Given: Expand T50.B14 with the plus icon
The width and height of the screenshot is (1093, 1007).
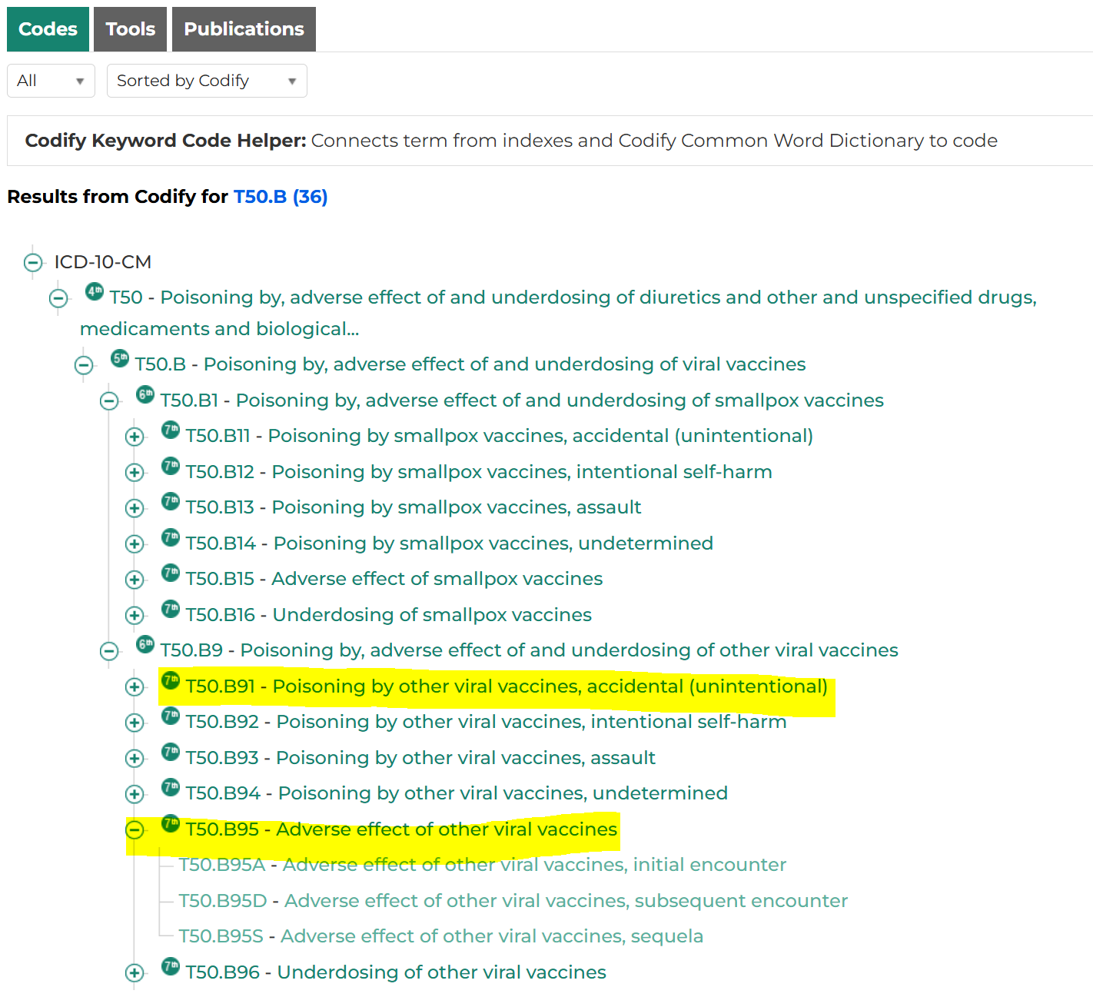Looking at the screenshot, I should click(x=135, y=543).
